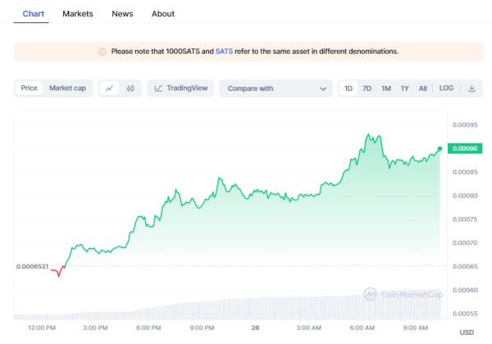Open the Compare with dropdown
492x344 pixels.
click(275, 88)
